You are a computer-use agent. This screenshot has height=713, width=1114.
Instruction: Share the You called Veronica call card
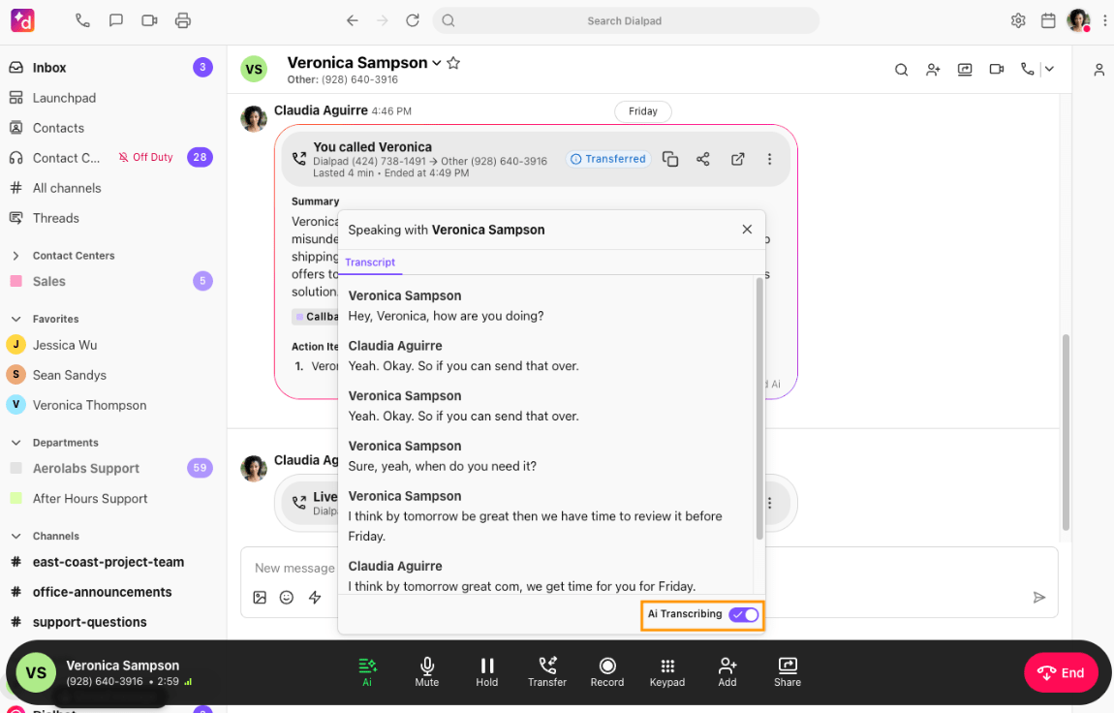(x=702, y=159)
